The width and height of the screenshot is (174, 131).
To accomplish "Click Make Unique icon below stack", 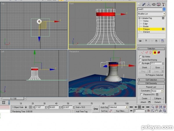I will click(152, 41).
